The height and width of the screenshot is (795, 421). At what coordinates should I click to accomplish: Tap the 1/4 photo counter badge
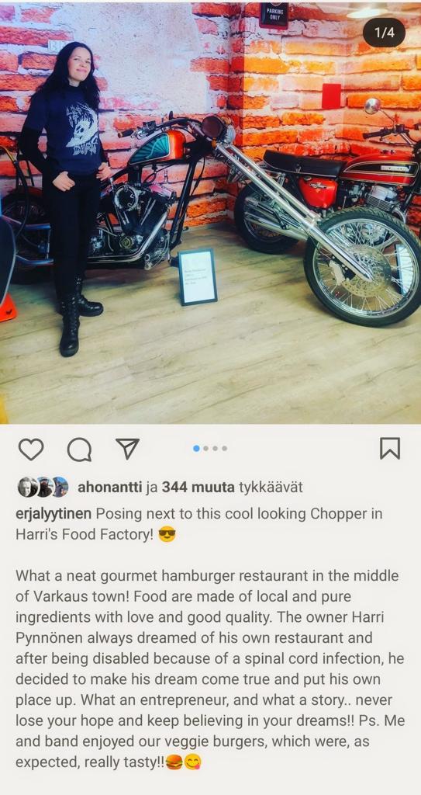384,33
